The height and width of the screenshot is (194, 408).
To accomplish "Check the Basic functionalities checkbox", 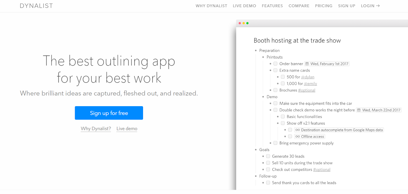I will pos(283,117).
